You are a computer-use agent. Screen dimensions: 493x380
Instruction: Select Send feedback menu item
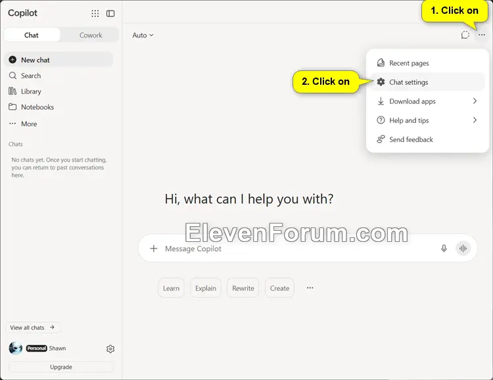428,139
